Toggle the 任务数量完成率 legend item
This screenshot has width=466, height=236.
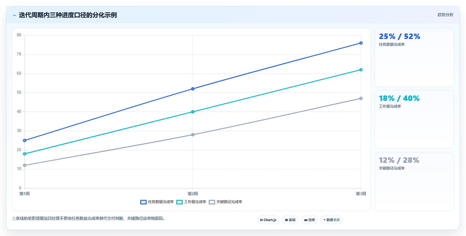(157, 202)
